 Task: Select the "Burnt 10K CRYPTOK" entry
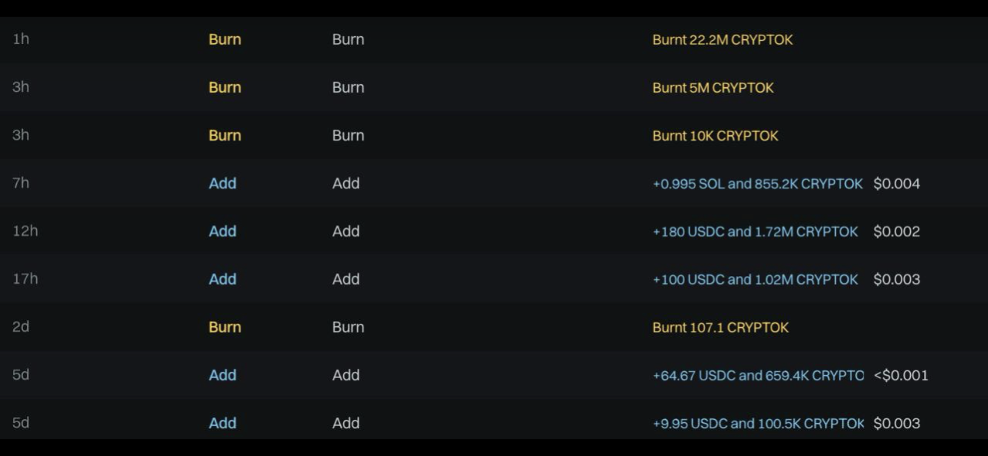[x=715, y=136]
